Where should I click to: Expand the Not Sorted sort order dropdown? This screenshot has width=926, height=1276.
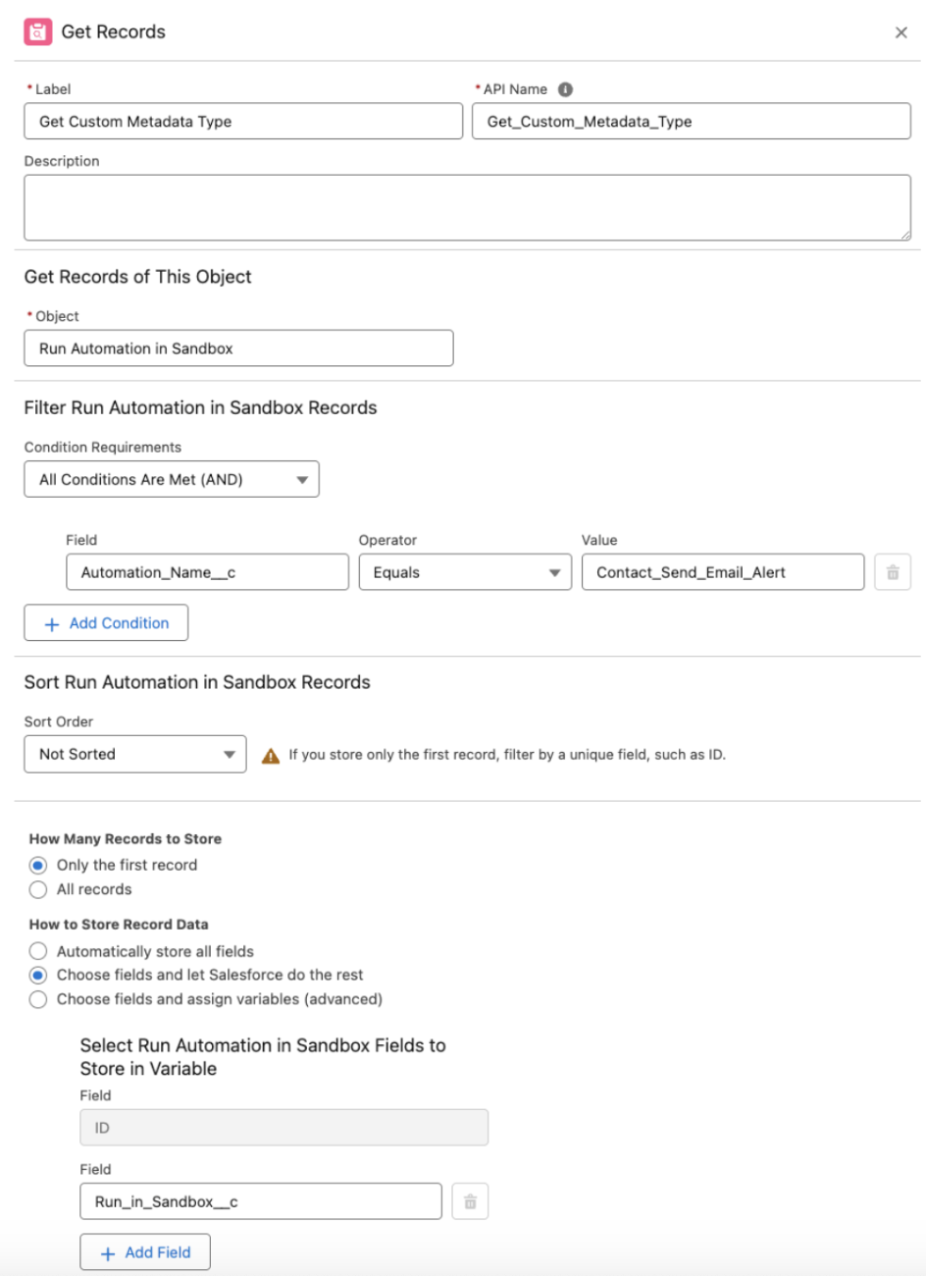click(135, 754)
